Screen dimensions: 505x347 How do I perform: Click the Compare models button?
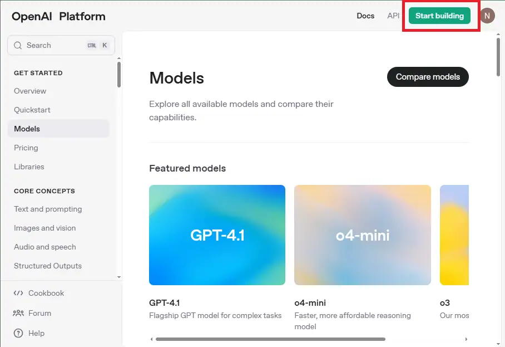(428, 77)
